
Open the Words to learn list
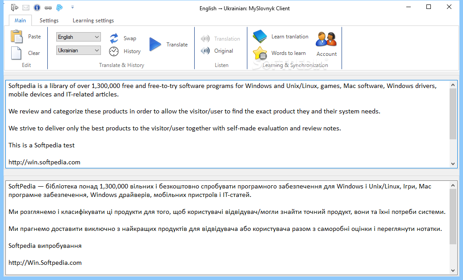pos(279,53)
